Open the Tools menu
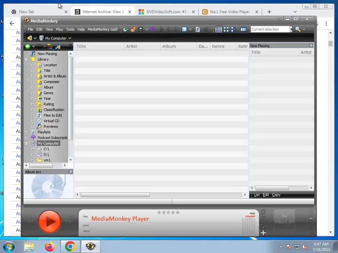 point(70,29)
